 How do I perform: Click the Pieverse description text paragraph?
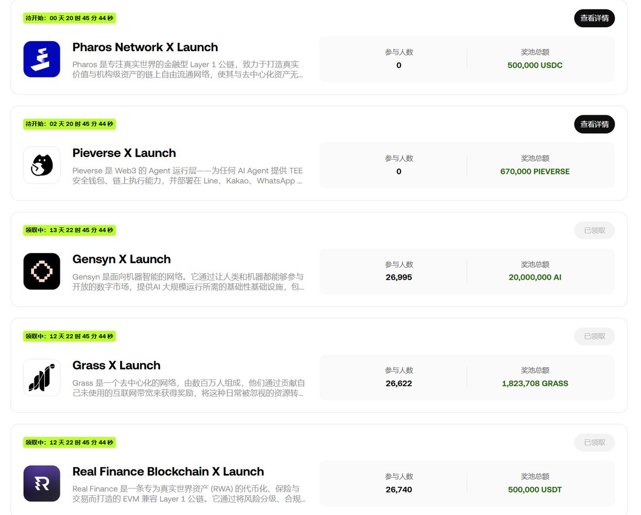coord(189,176)
